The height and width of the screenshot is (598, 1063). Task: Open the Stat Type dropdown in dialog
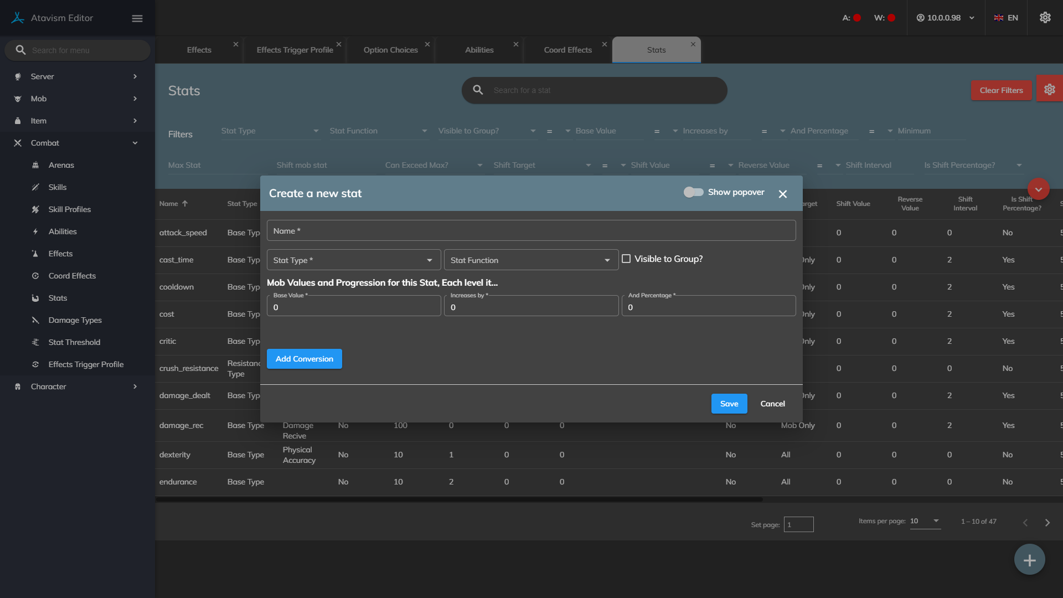point(353,260)
